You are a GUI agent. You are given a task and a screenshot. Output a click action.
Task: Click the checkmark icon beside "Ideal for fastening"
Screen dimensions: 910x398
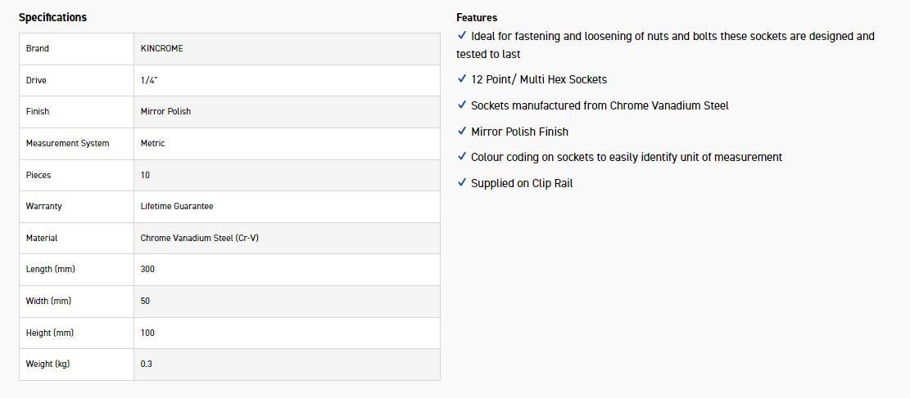pyautogui.click(x=462, y=36)
